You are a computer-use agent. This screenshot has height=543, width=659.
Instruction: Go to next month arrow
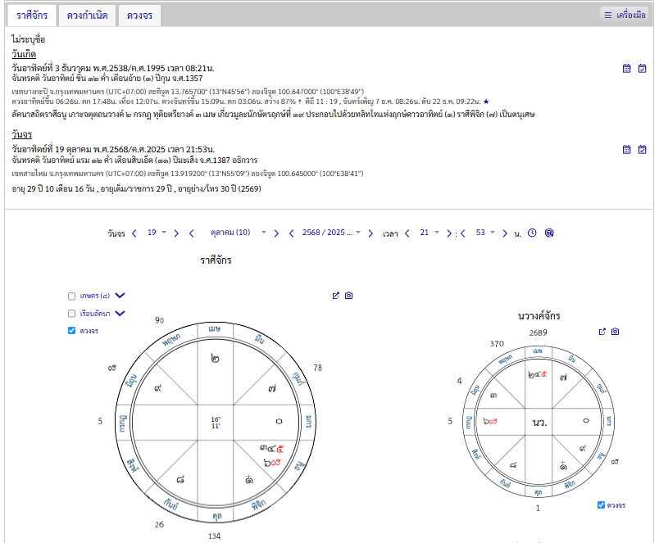point(276,233)
